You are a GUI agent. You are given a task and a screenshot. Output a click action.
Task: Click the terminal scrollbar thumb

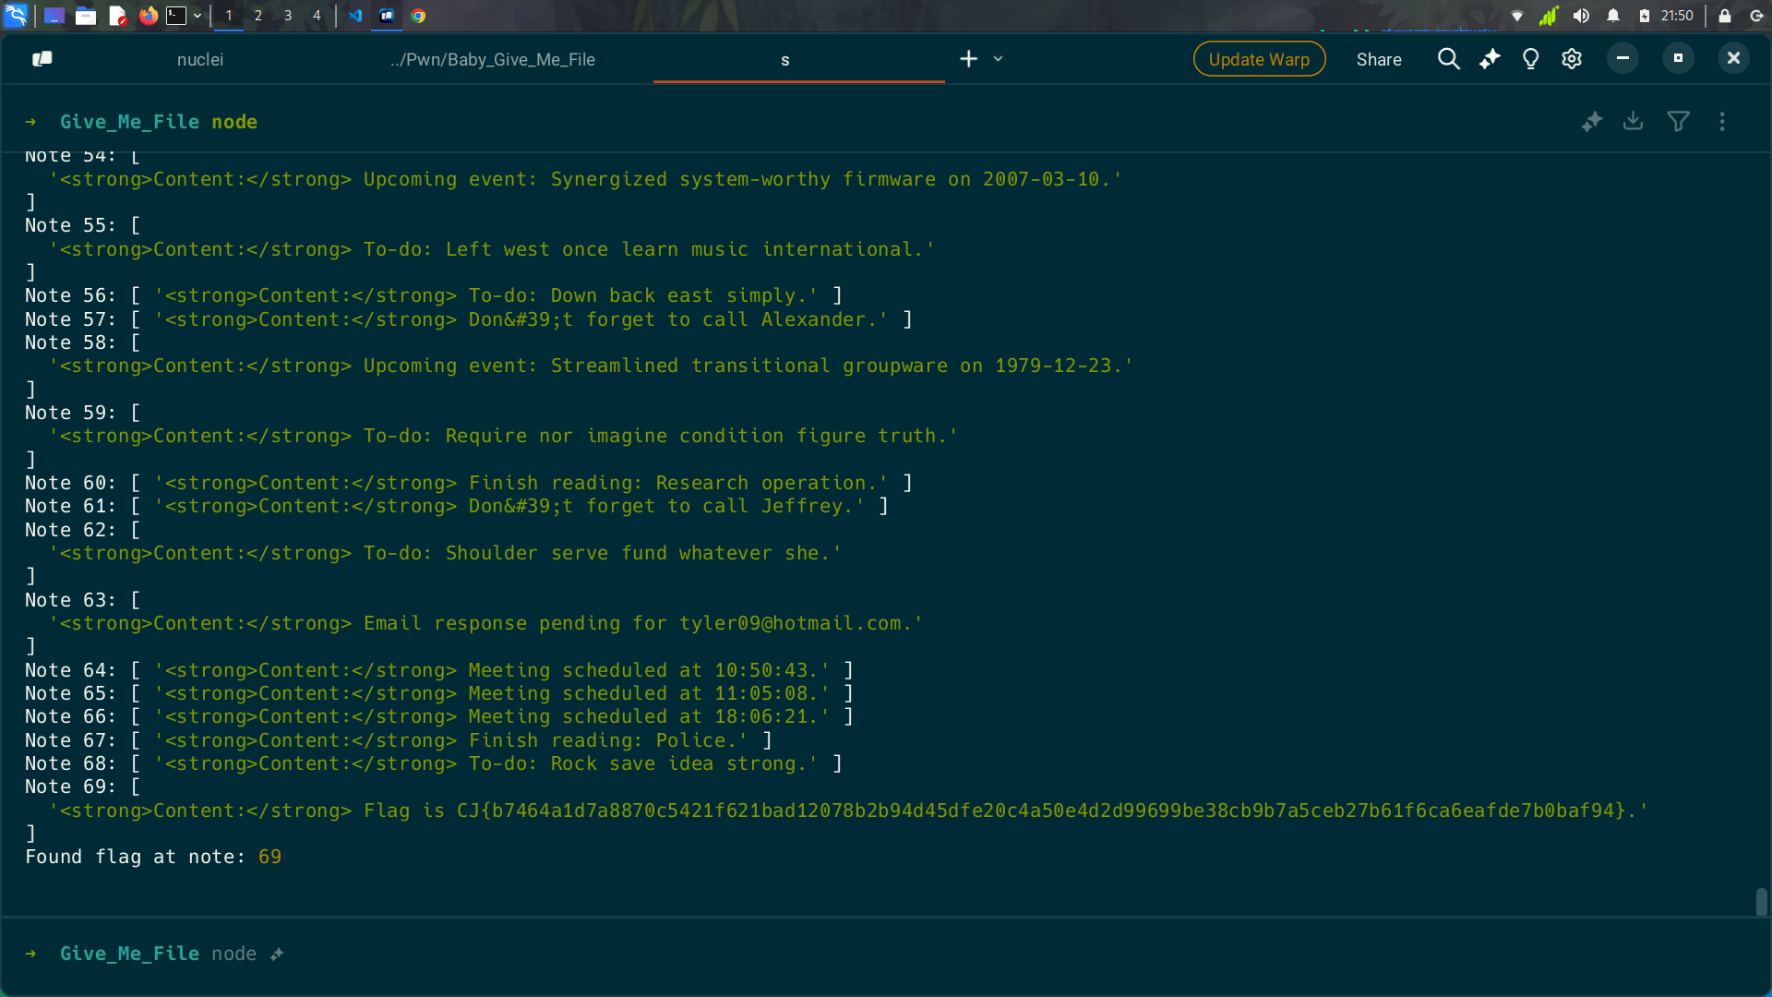pos(1761,902)
